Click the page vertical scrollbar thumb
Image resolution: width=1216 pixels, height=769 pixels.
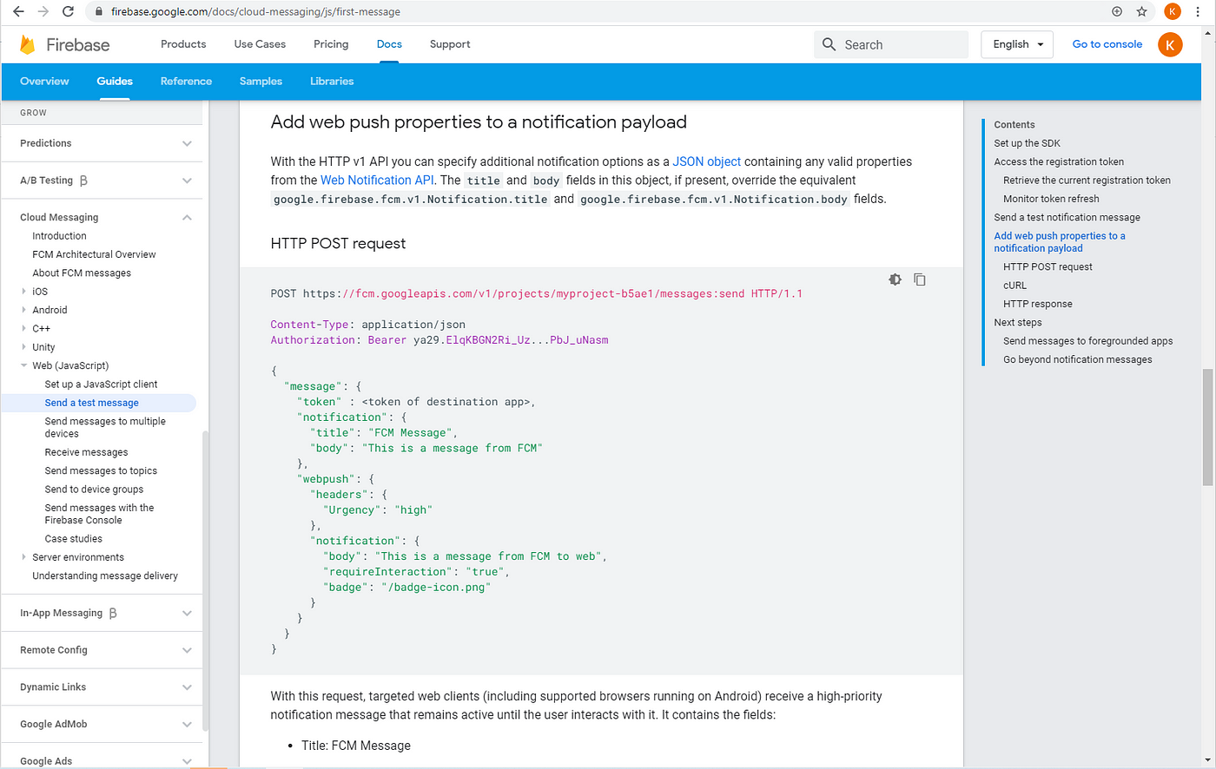coord(1207,427)
